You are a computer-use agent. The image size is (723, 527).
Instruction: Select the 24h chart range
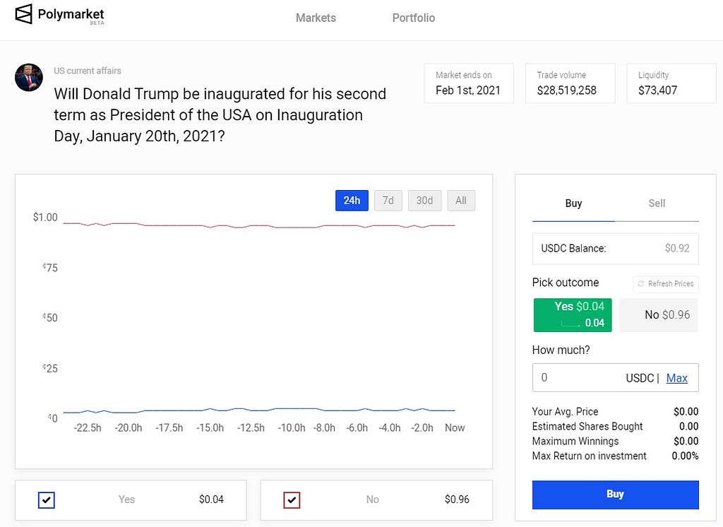[352, 201]
